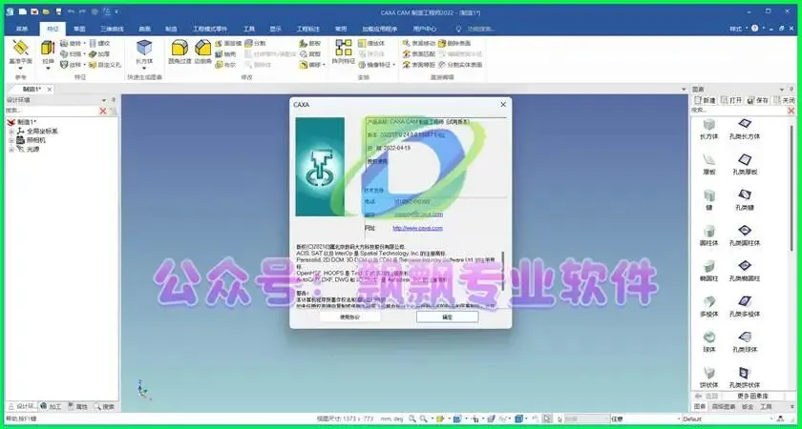The image size is (802, 429).
Task: Open the 拉伸 dropdown arrow
Action: tap(48, 68)
